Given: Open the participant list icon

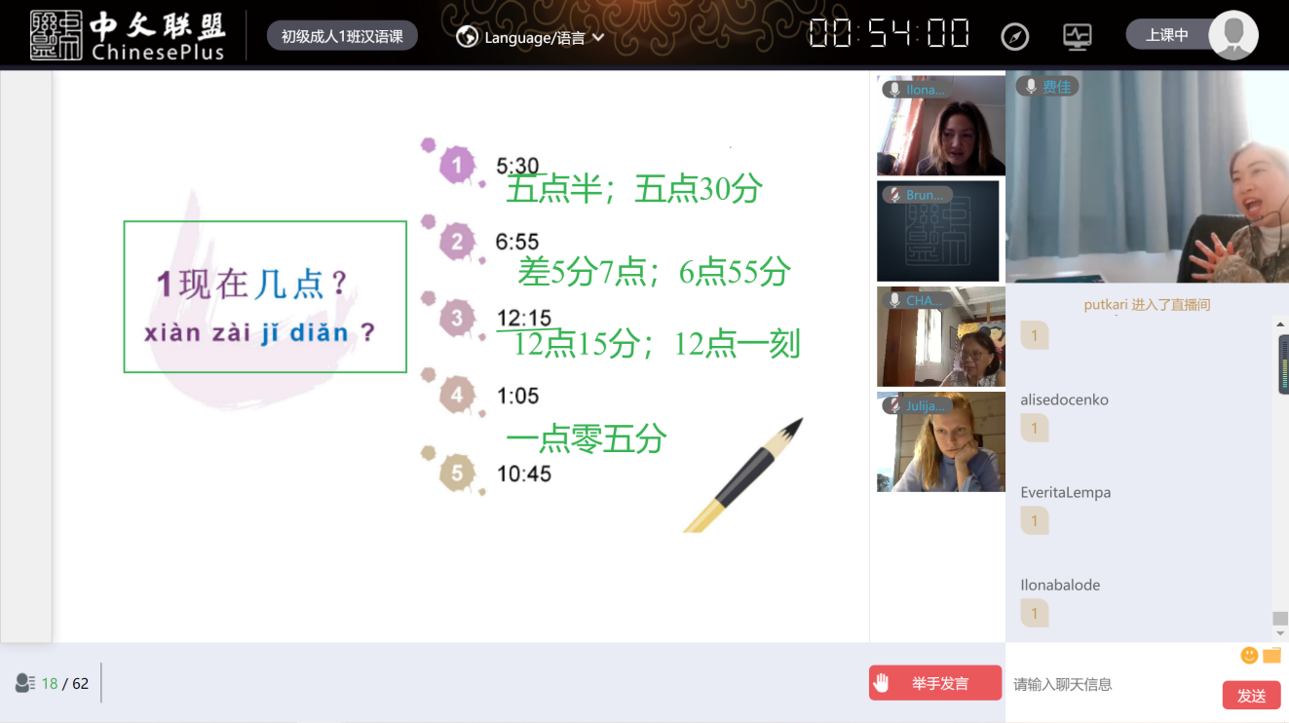Looking at the screenshot, I should pyautogui.click(x=25, y=683).
